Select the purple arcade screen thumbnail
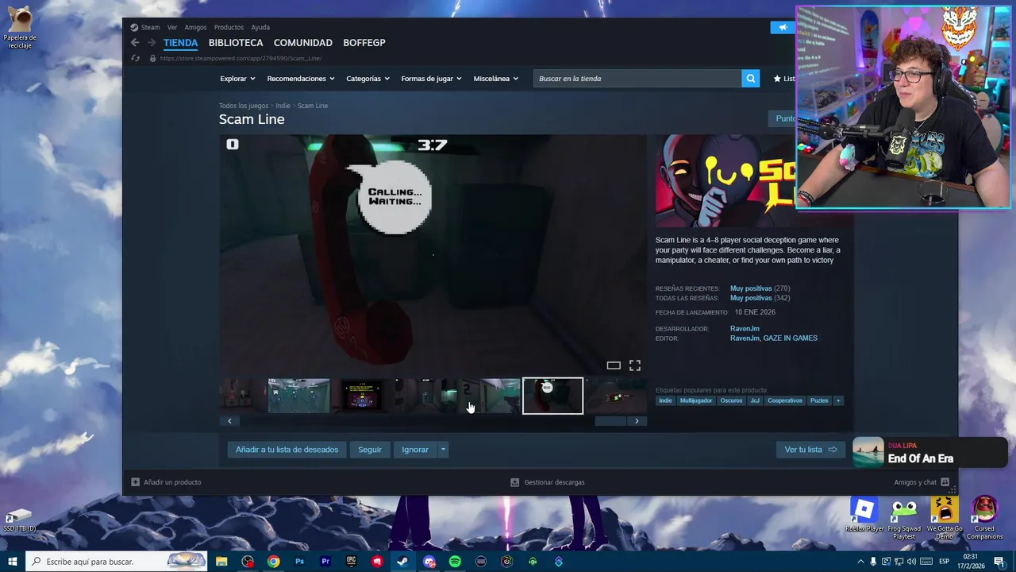 (362, 396)
